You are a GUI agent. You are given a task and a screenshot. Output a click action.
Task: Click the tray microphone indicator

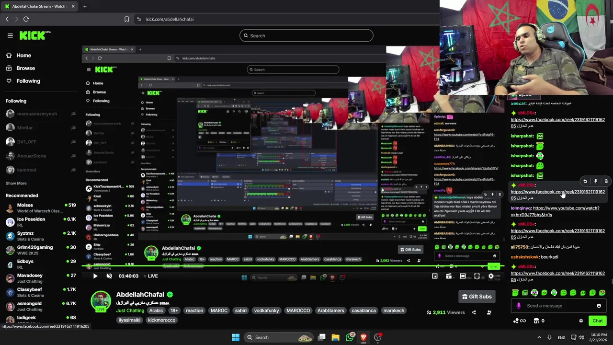tap(549, 337)
